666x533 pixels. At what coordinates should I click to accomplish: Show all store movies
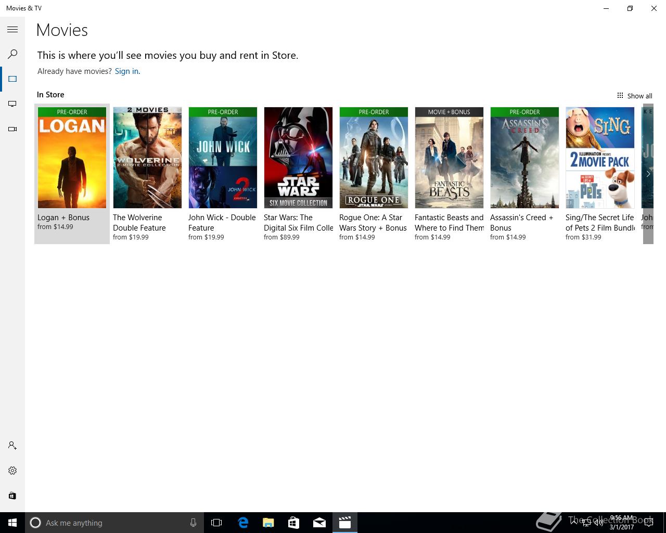click(x=634, y=96)
